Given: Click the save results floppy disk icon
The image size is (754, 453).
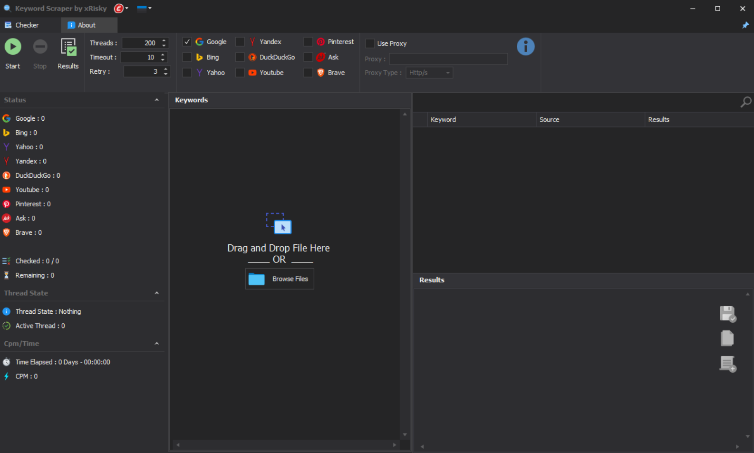Looking at the screenshot, I should (727, 314).
